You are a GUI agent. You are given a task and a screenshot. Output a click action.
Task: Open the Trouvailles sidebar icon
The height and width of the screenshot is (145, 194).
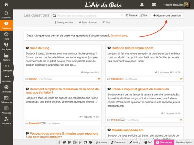coord(6,89)
